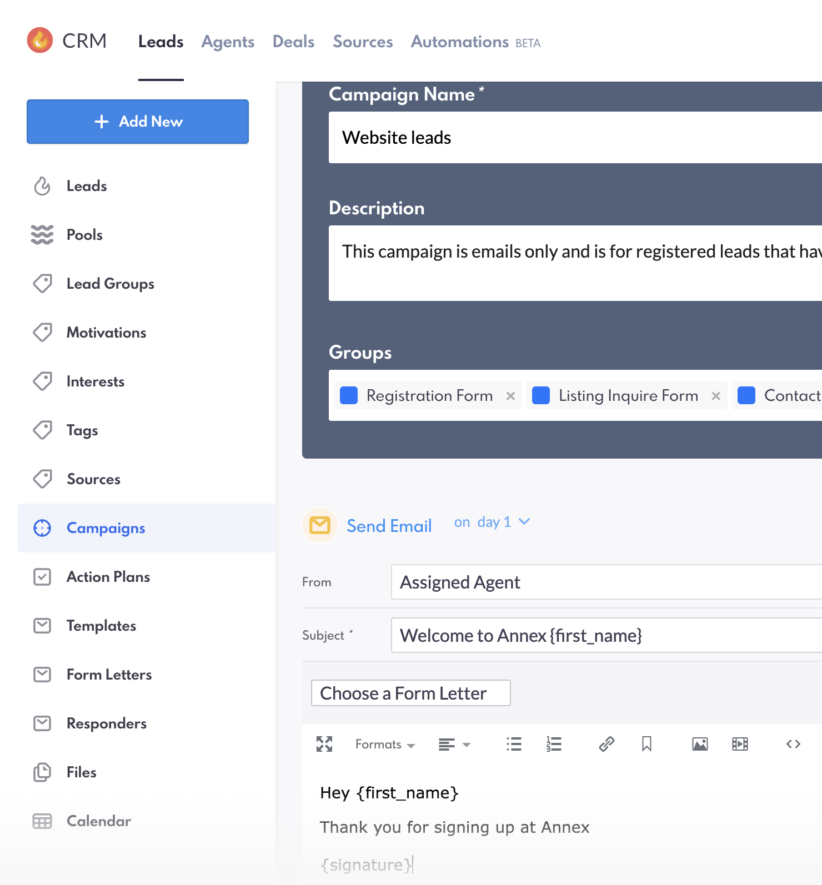
Task: Switch to the Agents tab
Action: pyautogui.click(x=228, y=42)
